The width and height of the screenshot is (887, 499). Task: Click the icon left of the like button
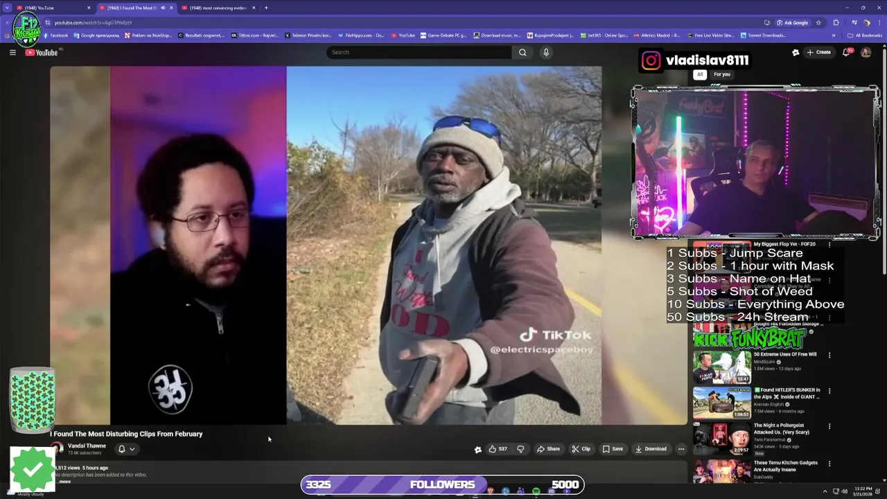[477, 449]
